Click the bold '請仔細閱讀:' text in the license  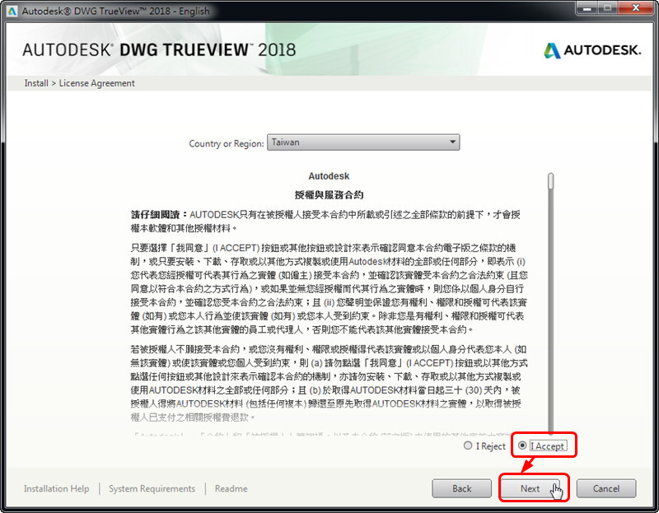click(159, 215)
